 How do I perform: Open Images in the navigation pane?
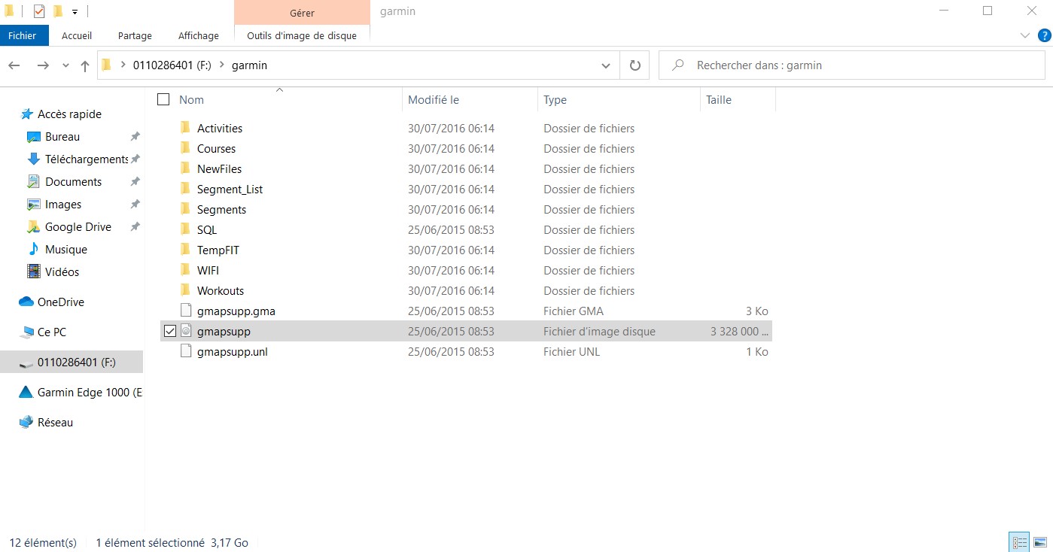tap(63, 204)
